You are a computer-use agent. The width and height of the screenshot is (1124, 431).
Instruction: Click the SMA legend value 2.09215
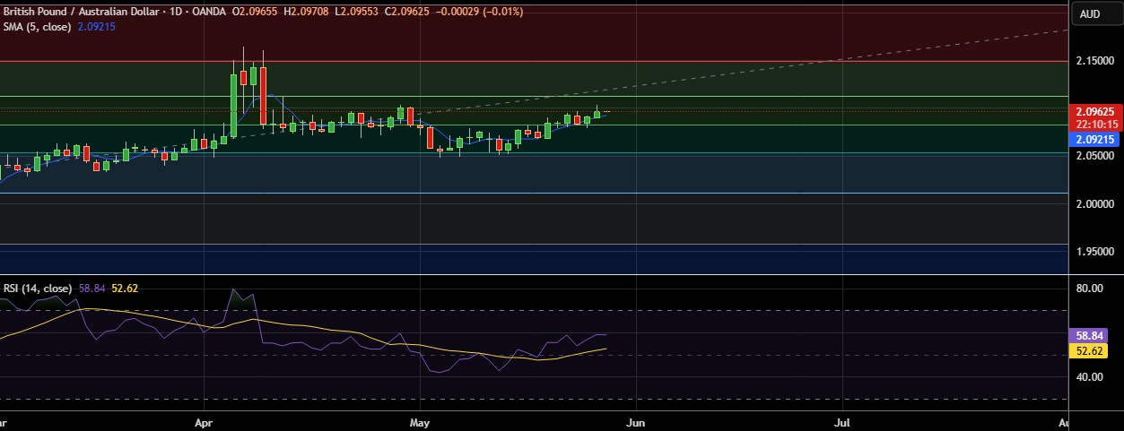coord(98,27)
